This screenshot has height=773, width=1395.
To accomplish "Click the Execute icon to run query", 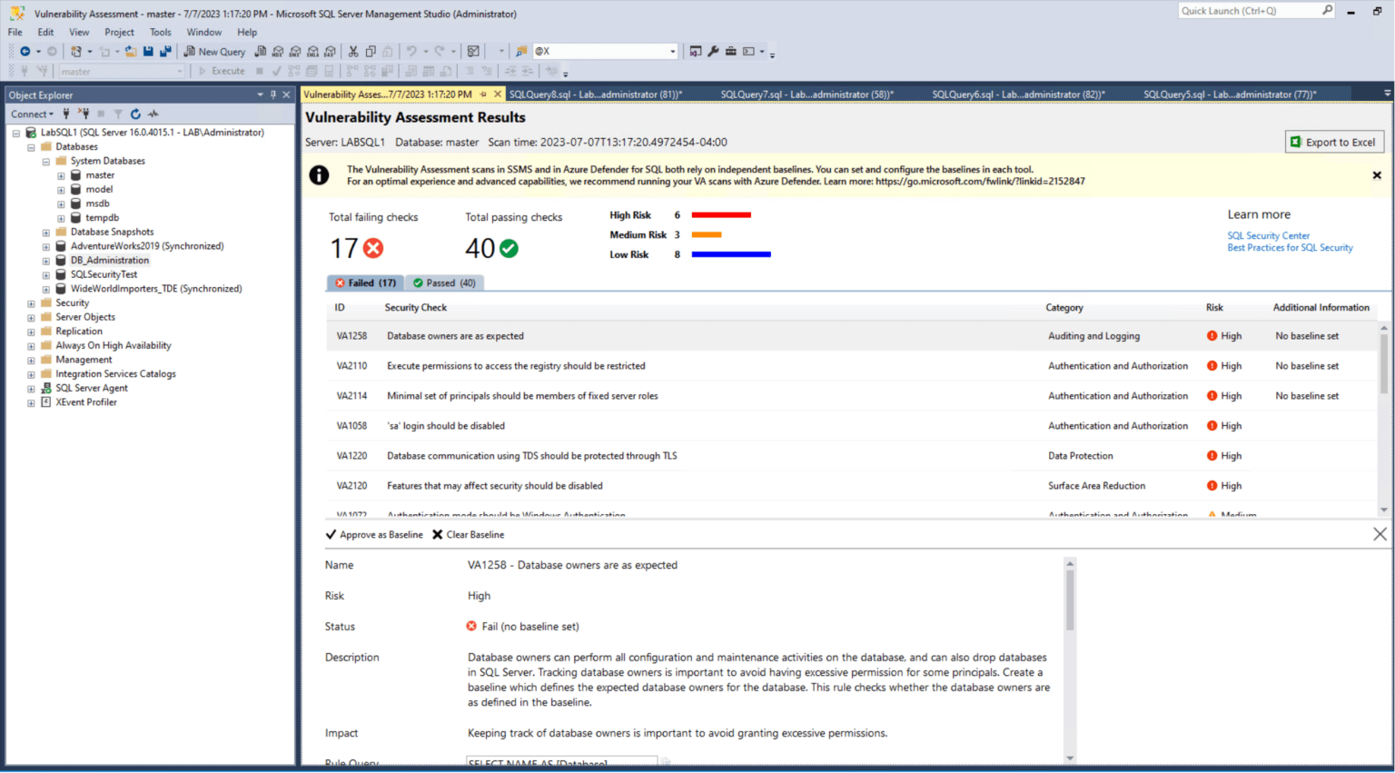I will point(219,71).
